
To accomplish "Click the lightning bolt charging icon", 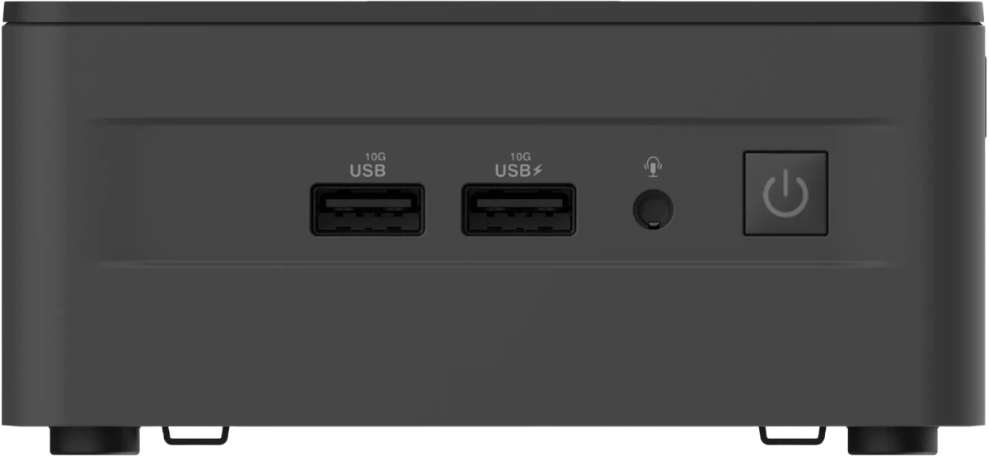I will point(540,171).
